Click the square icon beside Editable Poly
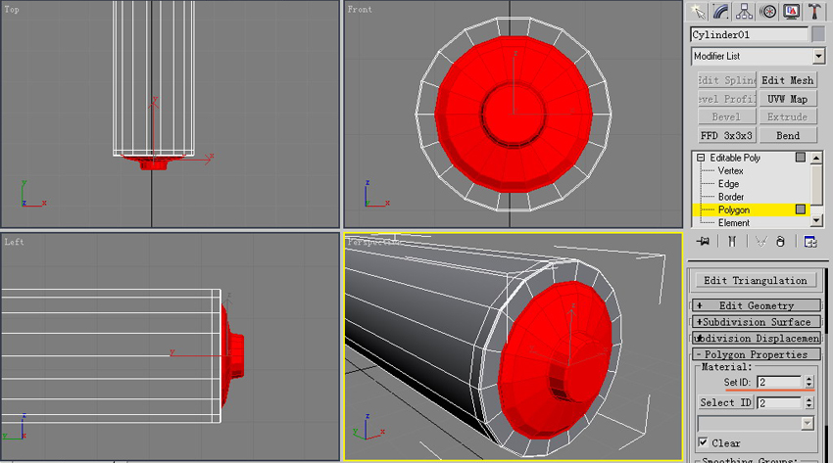Screen dimensions: 833x463 click(800, 157)
